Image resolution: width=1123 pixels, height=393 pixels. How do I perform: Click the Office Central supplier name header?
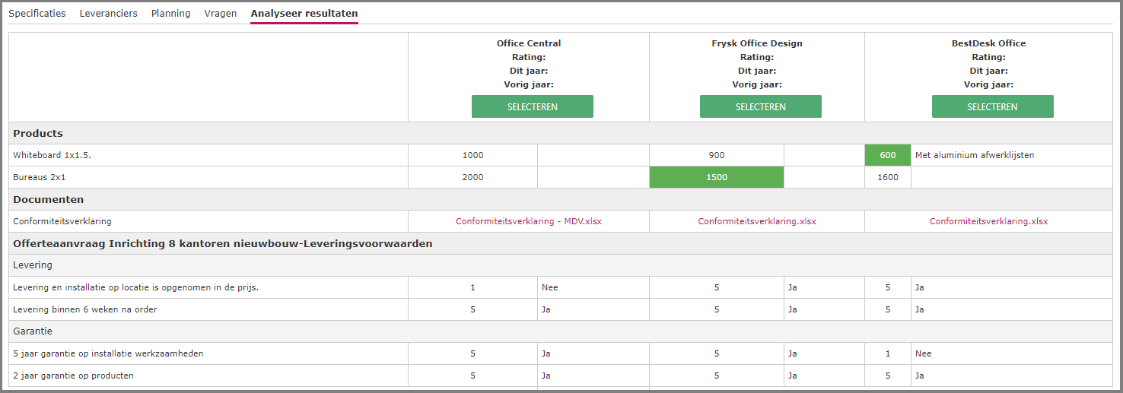[x=529, y=43]
